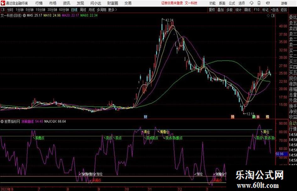The image size is (297, 191).
Task: Select the 日线 daily period tab
Action: click(x=74, y=10)
